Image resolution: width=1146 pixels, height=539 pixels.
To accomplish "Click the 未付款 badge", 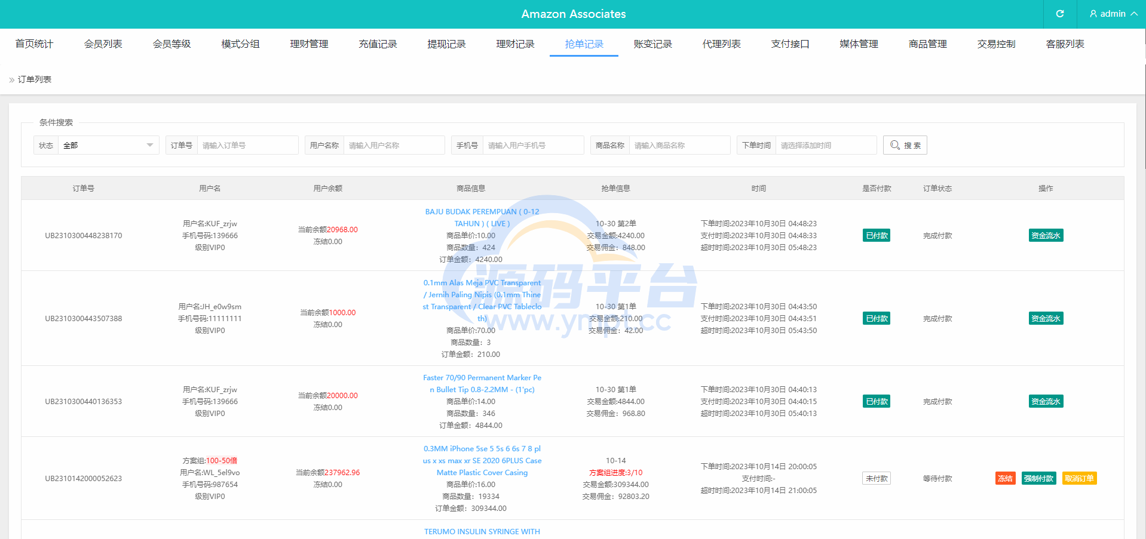I will [877, 478].
